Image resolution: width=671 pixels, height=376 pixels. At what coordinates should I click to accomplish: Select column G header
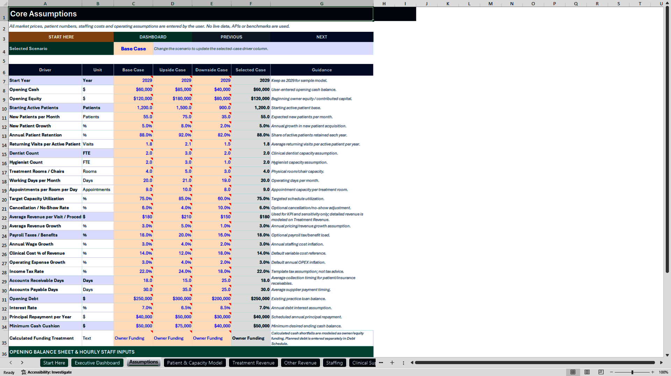click(x=322, y=3)
